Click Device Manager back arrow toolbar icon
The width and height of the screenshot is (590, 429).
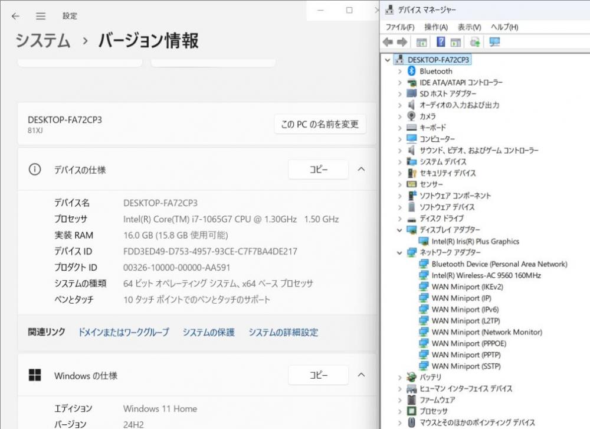coord(388,42)
